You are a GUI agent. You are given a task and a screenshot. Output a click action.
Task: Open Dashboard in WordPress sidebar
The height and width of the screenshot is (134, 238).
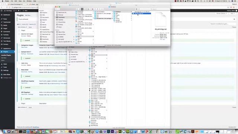[6, 15]
